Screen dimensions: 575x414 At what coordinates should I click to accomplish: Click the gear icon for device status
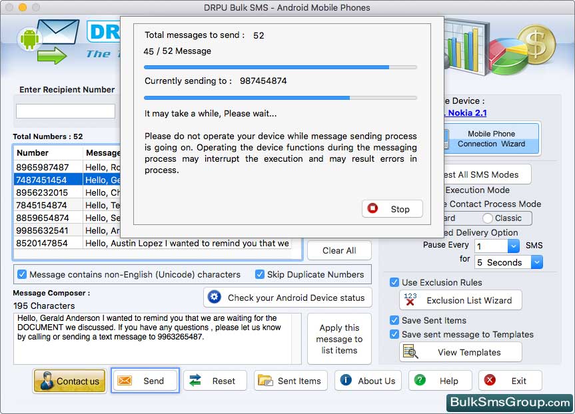pos(215,297)
